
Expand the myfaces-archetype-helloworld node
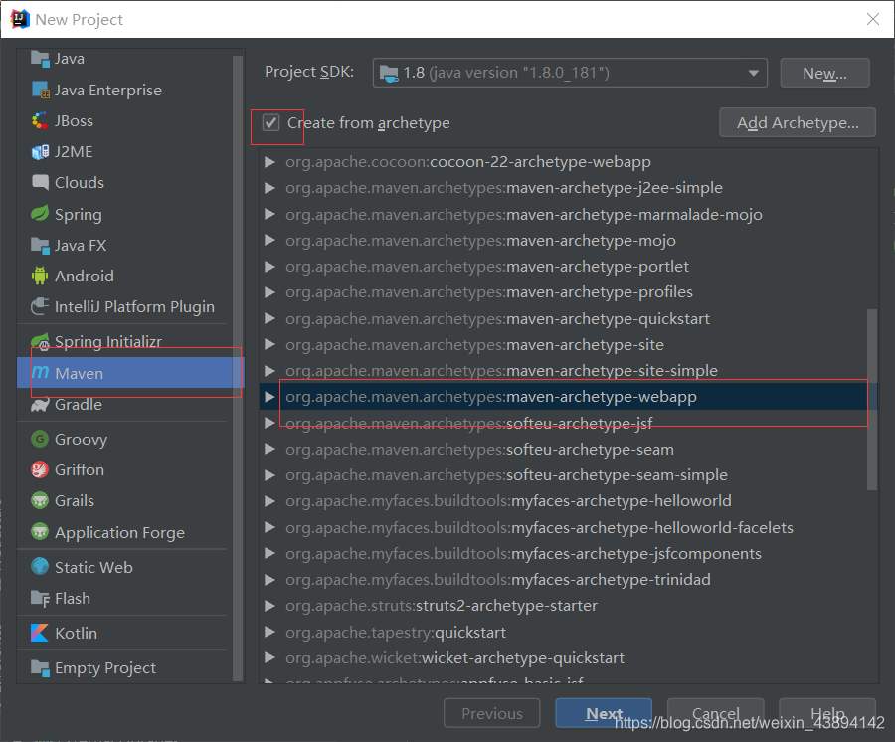[x=269, y=501]
